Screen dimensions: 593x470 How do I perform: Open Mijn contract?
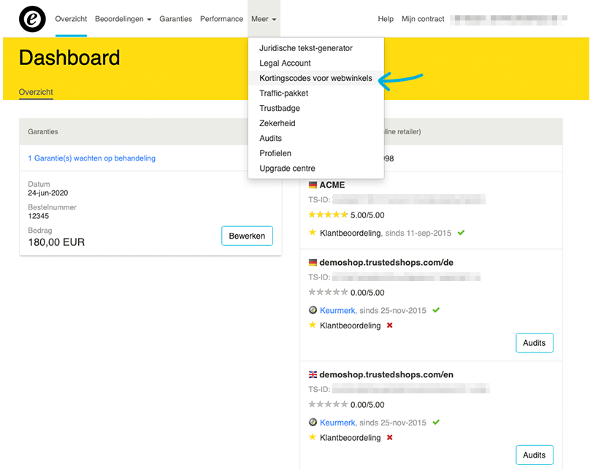pos(423,19)
